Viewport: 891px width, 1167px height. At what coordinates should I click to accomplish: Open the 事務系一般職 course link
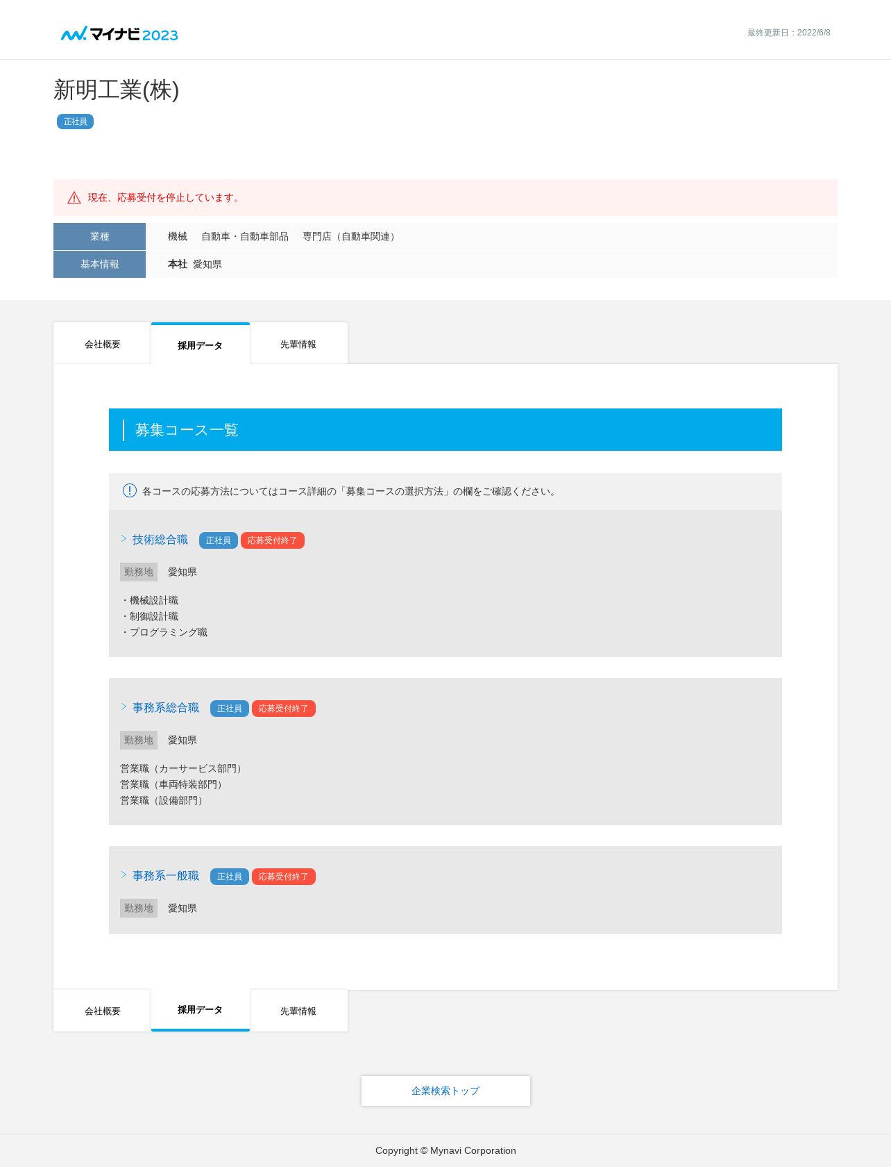point(166,876)
